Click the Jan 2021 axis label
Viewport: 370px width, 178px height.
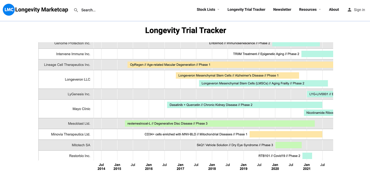(307, 167)
